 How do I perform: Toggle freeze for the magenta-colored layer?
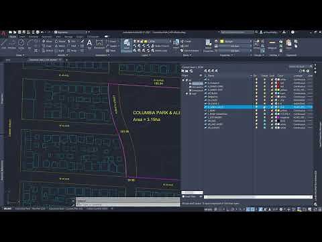264,117
